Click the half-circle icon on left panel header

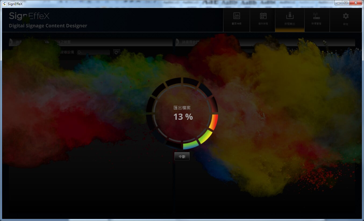(x=11, y=42)
